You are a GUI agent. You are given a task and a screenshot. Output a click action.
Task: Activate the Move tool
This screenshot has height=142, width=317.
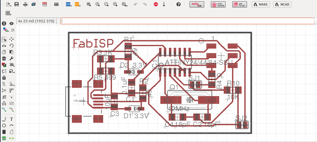[x=11, y=39]
